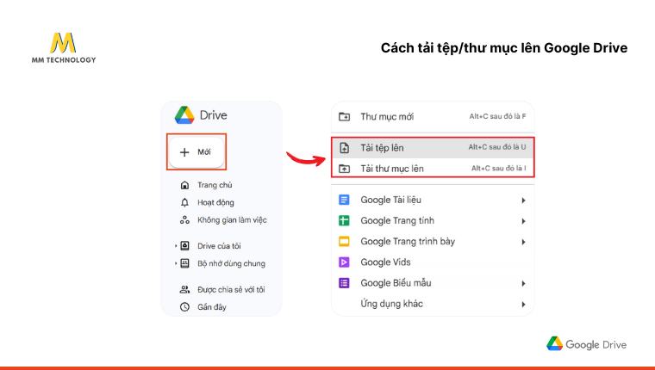Click the MM Technology logo
Image resolution: width=655 pixels, height=370 pixels.
click(x=64, y=48)
